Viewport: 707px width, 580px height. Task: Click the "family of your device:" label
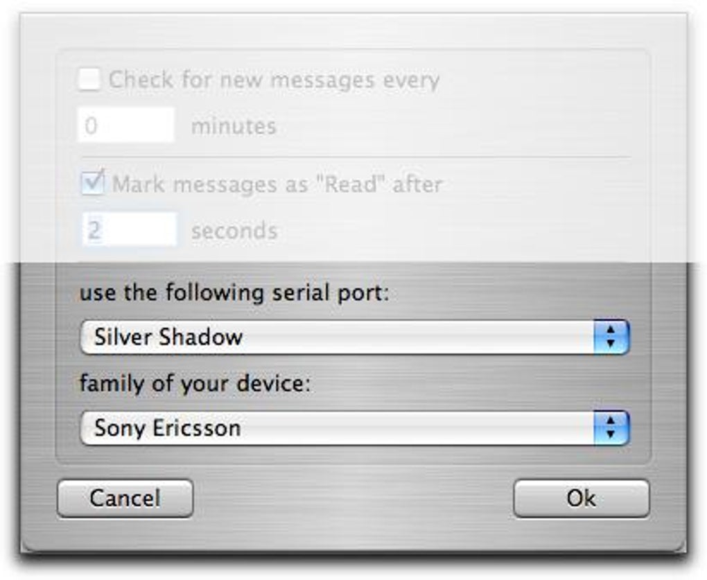click(x=195, y=383)
